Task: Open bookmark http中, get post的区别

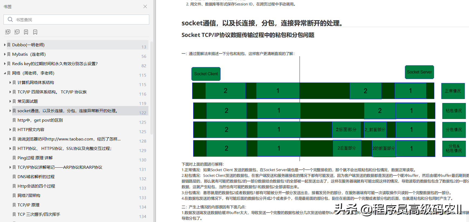Action: point(40,120)
